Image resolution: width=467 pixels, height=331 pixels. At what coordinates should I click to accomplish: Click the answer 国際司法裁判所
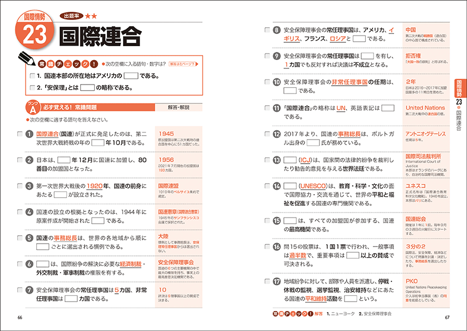pyautogui.click(x=423, y=156)
